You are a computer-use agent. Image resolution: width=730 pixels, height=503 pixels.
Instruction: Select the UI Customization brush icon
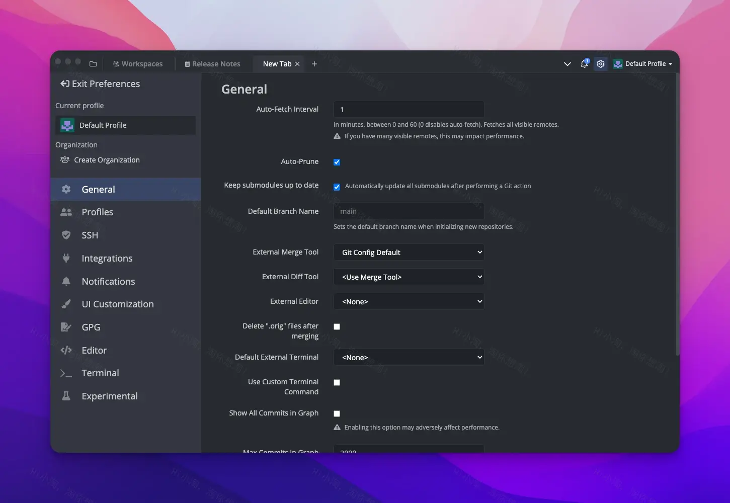(66, 304)
